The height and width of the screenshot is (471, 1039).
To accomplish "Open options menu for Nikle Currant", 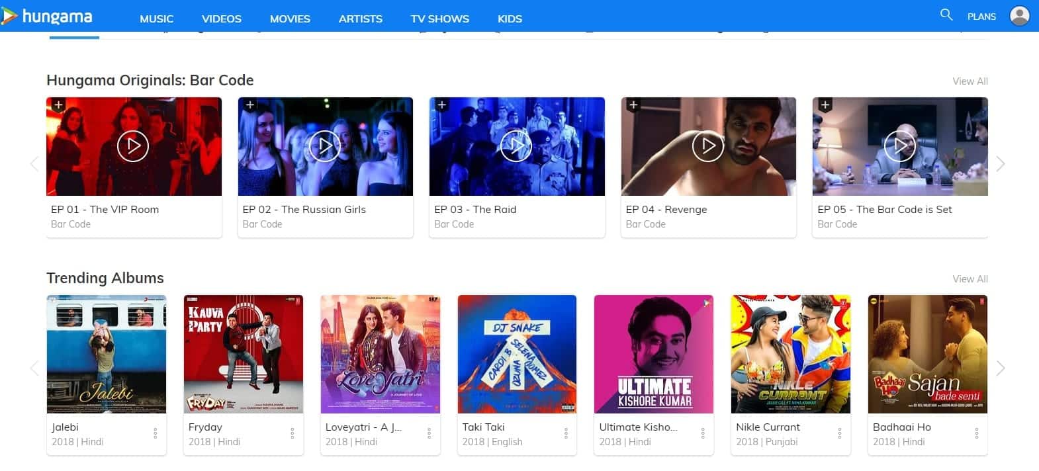I will (x=839, y=435).
